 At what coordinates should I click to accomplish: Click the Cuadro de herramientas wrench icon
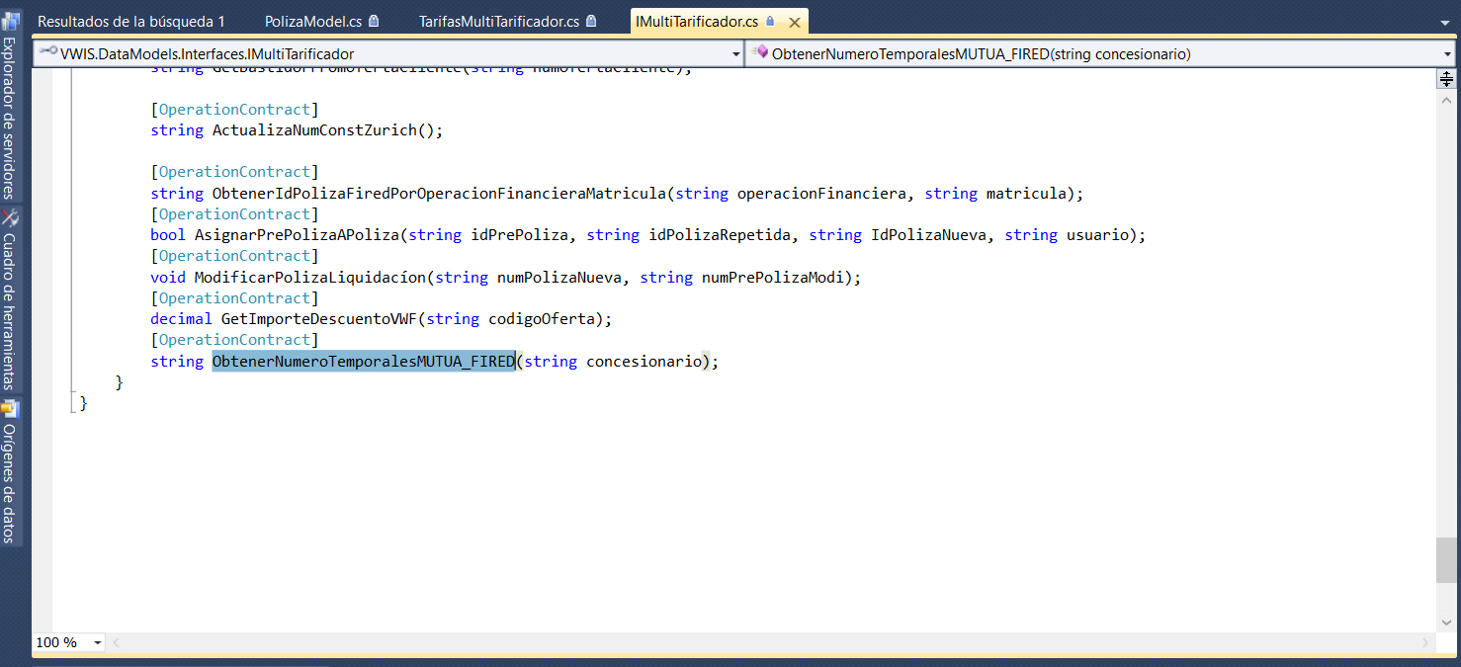pyautogui.click(x=10, y=216)
